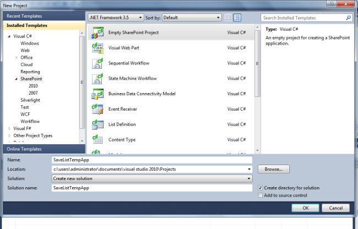Toggle Create directory for solution checkbox
This screenshot has width=358, height=229.
tap(260, 188)
